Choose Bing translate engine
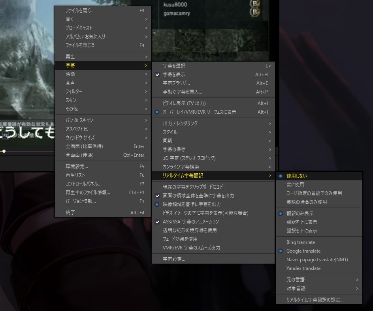 pos(319,242)
